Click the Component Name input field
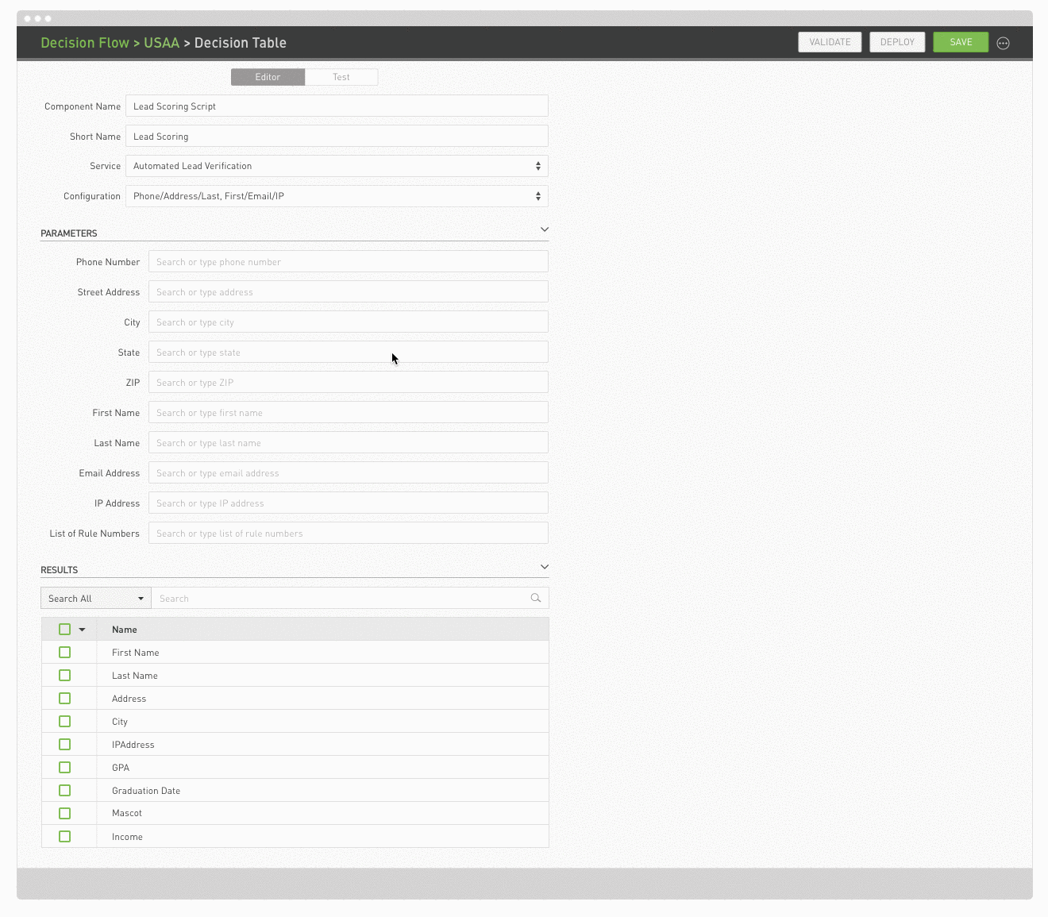 (337, 106)
